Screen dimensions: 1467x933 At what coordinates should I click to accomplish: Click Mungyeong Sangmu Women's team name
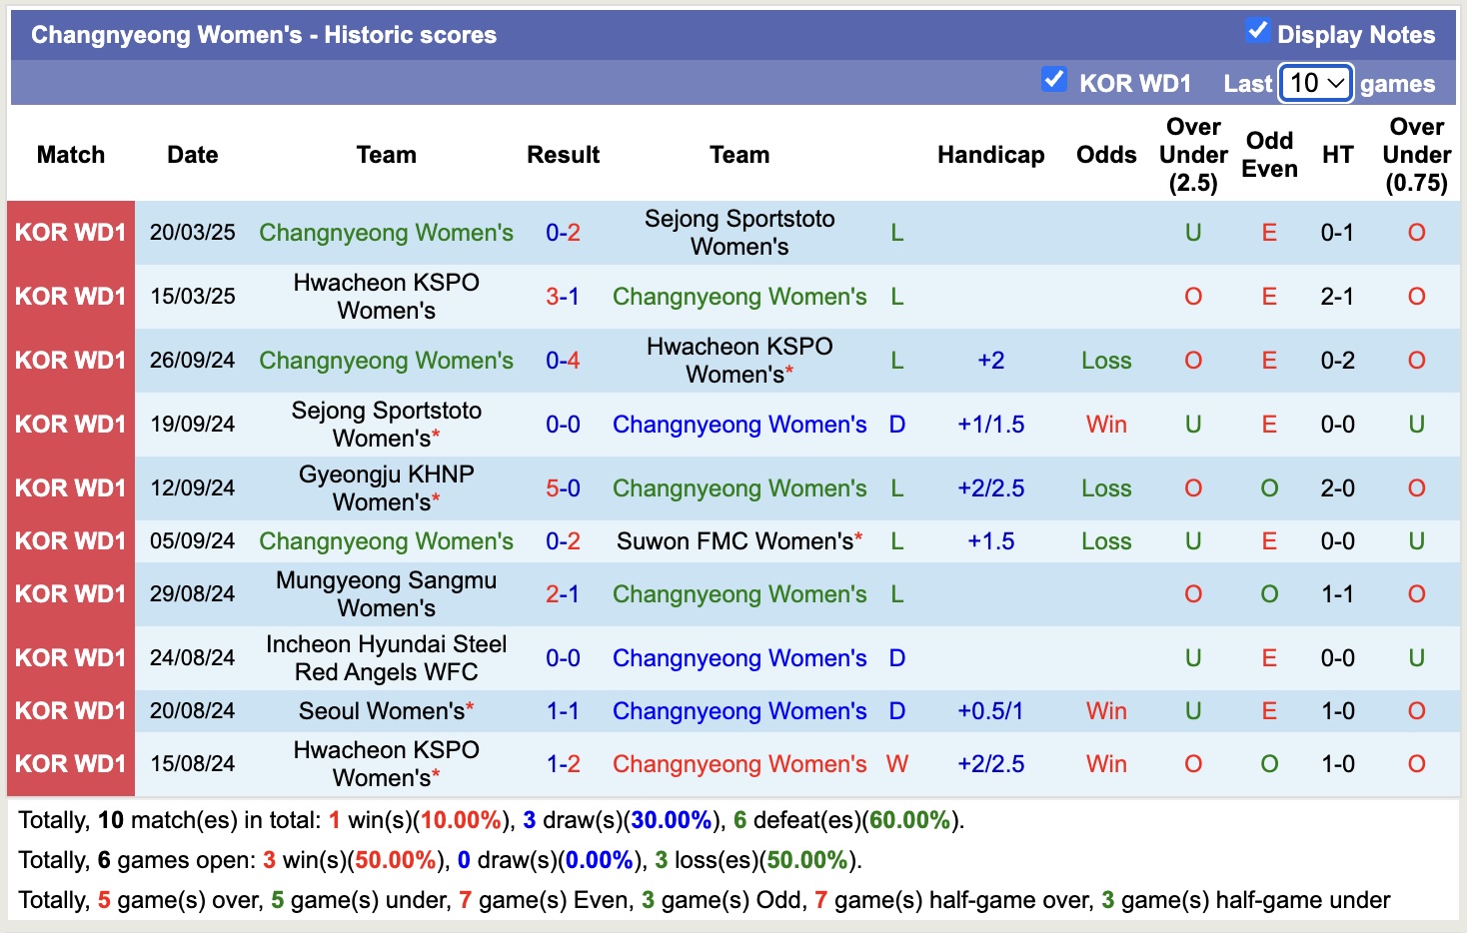386,593
